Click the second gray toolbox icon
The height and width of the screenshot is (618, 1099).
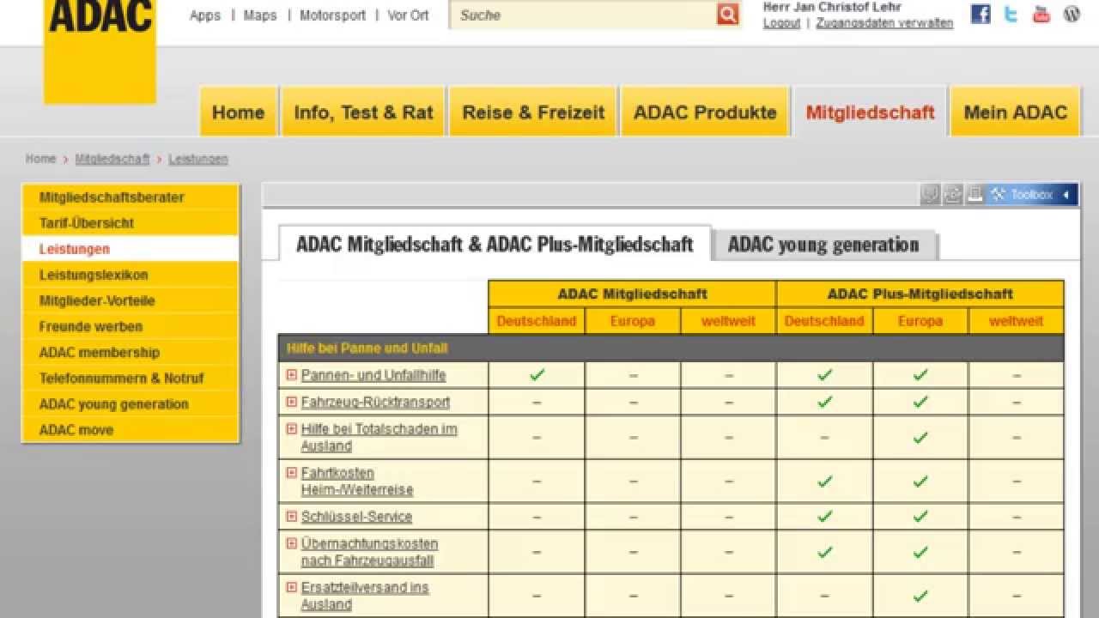tap(952, 195)
